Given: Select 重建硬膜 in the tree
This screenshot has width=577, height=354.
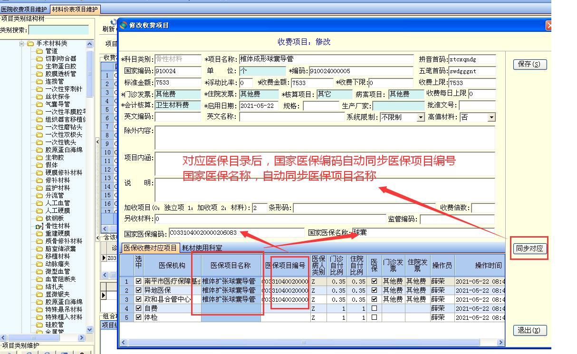Looking at the screenshot, I should tap(58, 234).
